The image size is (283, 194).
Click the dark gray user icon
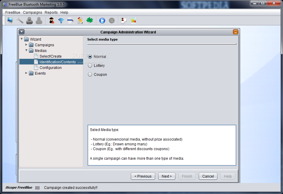click(x=29, y=20)
